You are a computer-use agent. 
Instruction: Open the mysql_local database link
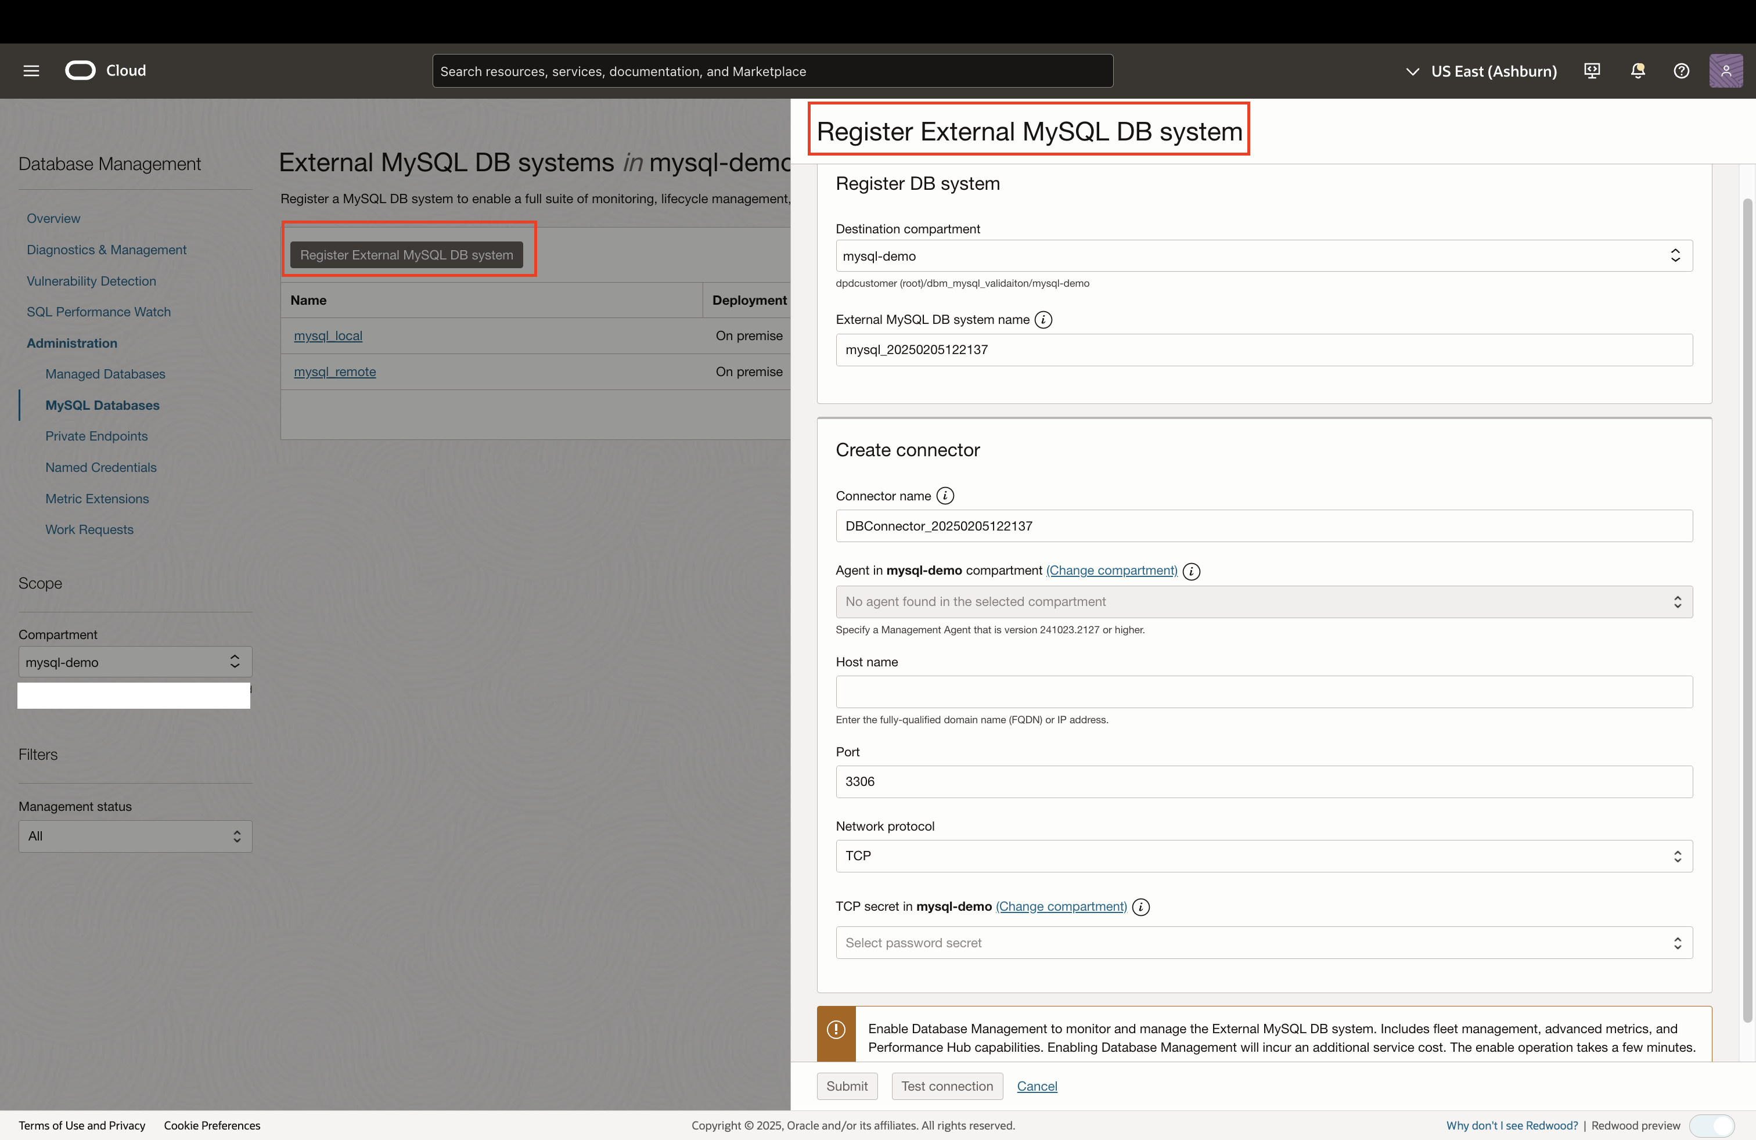328,335
